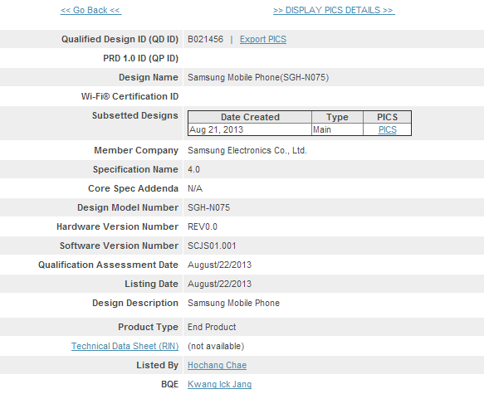Open DISPLAY PICS DETAILS link
This screenshot has height=394, width=484.
coord(334,10)
